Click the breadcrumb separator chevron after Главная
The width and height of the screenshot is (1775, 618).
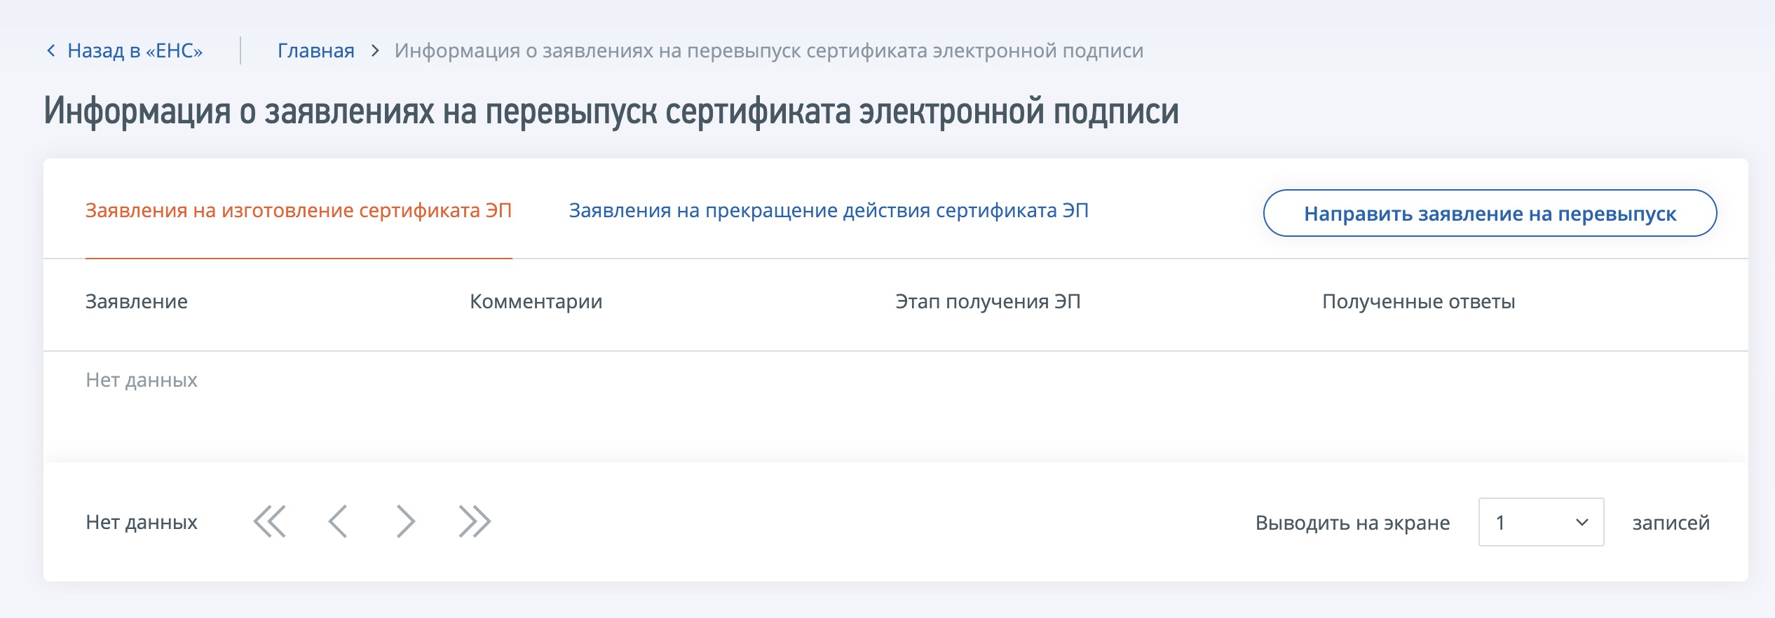(375, 50)
